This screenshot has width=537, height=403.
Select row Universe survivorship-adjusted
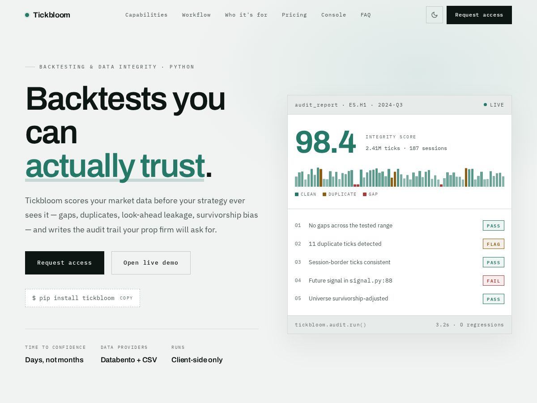click(400, 299)
